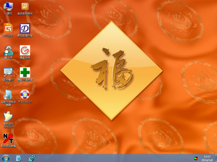Select the 易我数据恢复 label text

25,35
